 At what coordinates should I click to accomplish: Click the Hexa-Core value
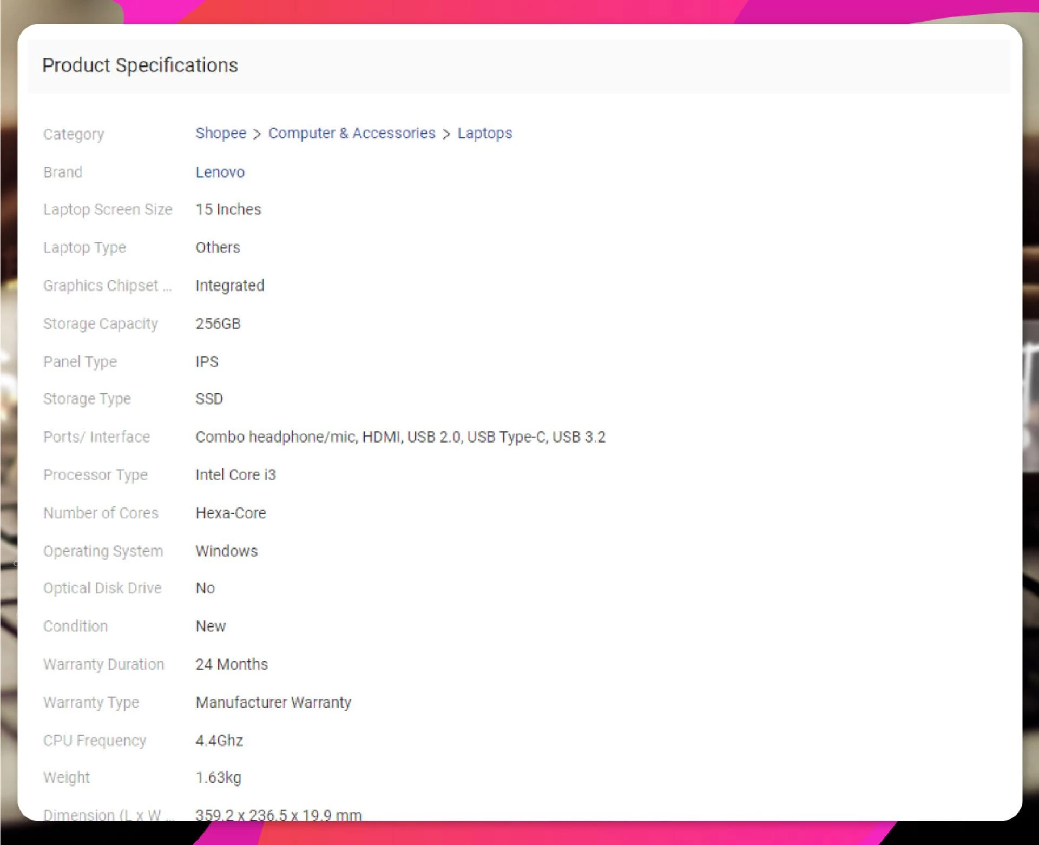[x=231, y=513]
